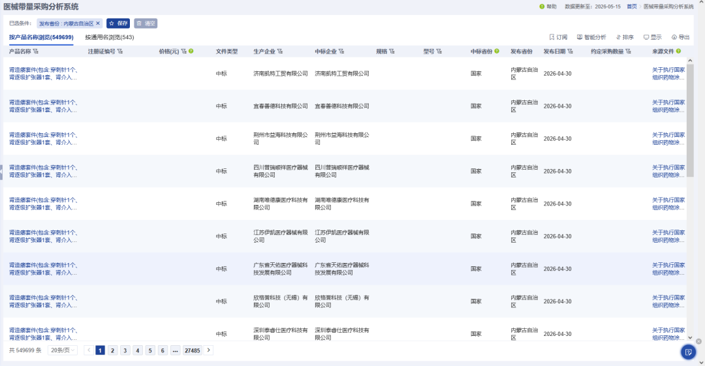Click filter icon next to 产品名称 header

pos(35,52)
